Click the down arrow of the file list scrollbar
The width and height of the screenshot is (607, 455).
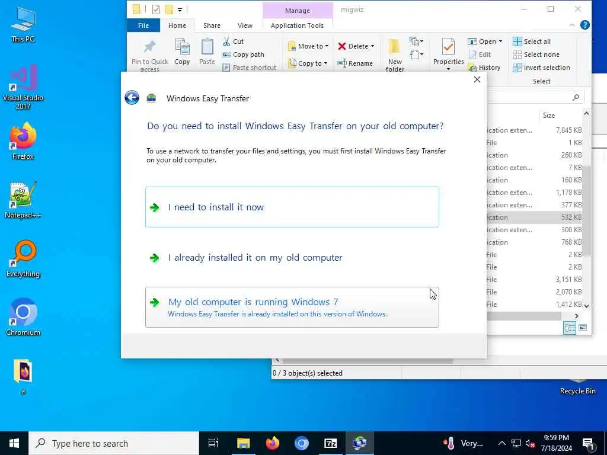pos(586,306)
